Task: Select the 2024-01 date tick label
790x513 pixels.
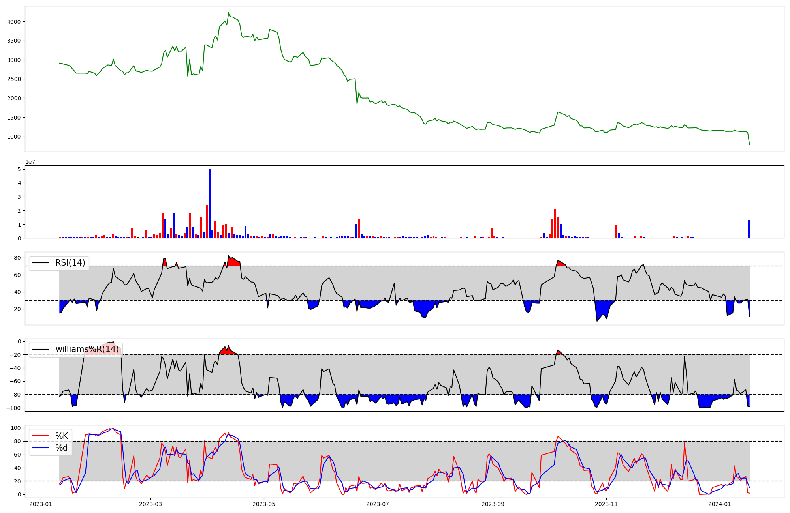Action: [720, 504]
